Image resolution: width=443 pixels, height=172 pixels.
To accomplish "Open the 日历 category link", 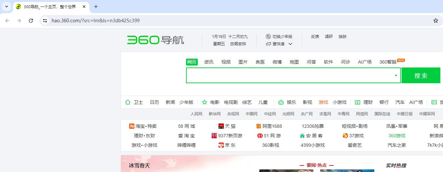I will [154, 102].
